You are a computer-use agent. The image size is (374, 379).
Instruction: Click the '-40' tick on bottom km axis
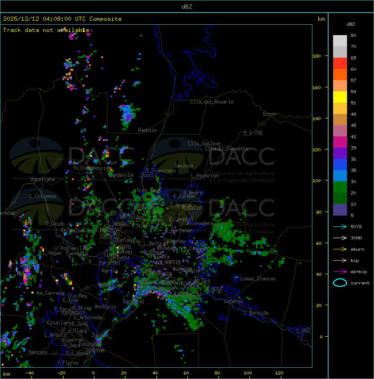tap(30, 373)
